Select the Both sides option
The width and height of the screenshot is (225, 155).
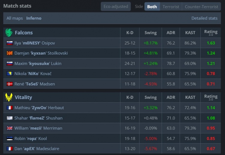coord(152,6)
